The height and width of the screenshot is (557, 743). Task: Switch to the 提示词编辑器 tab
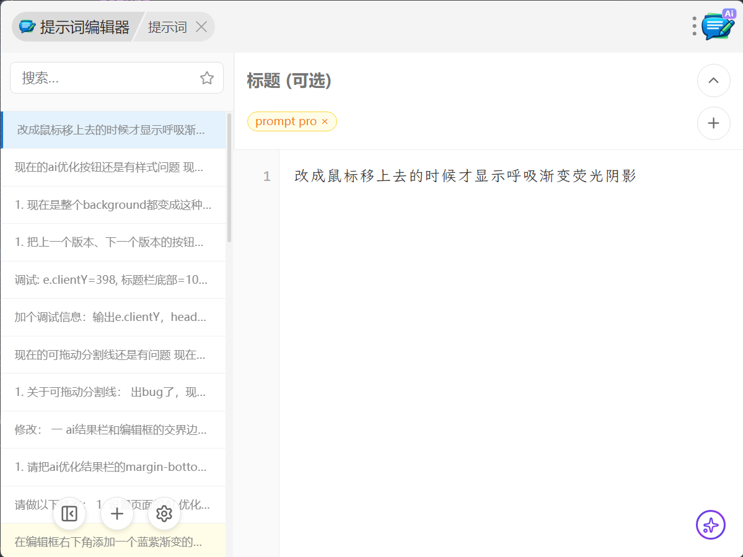76,27
